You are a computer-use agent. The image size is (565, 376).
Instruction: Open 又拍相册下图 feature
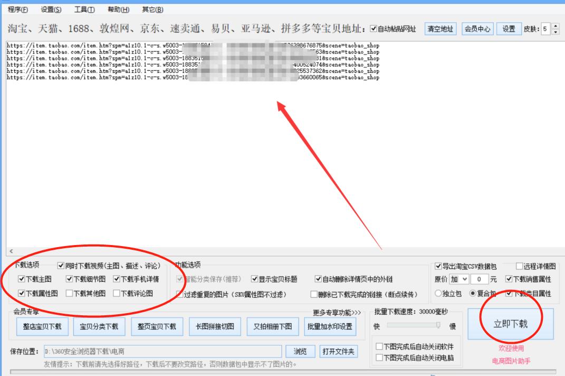(273, 326)
